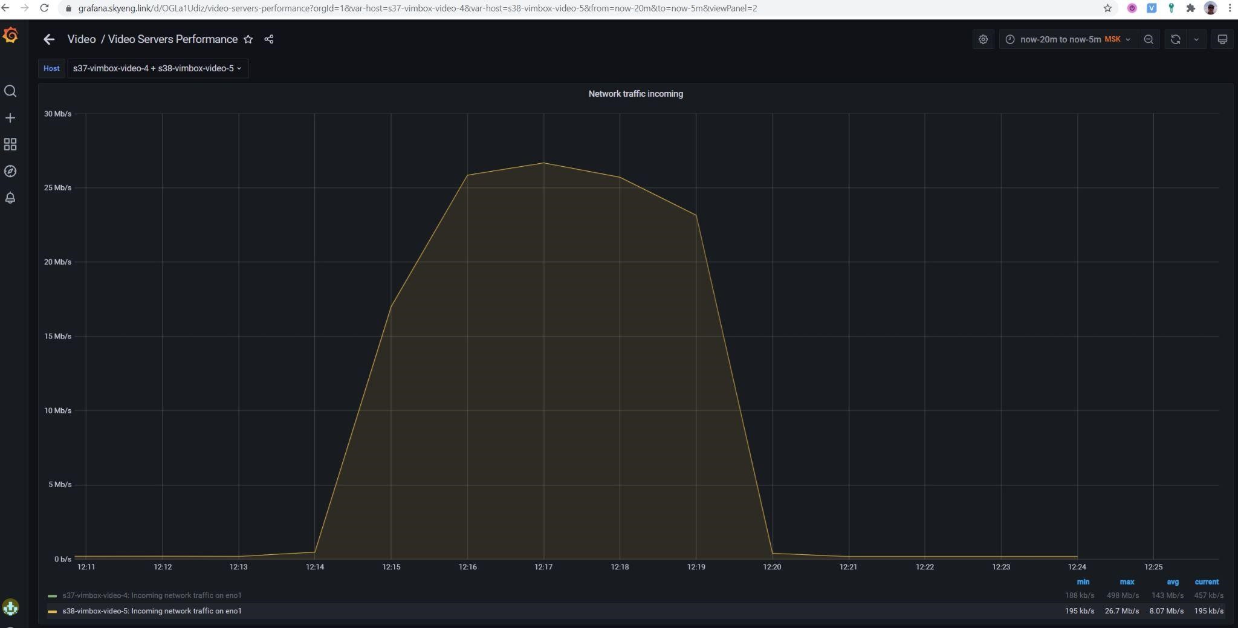Open the search dashboards icon
This screenshot has width=1238, height=628.
pos(10,91)
